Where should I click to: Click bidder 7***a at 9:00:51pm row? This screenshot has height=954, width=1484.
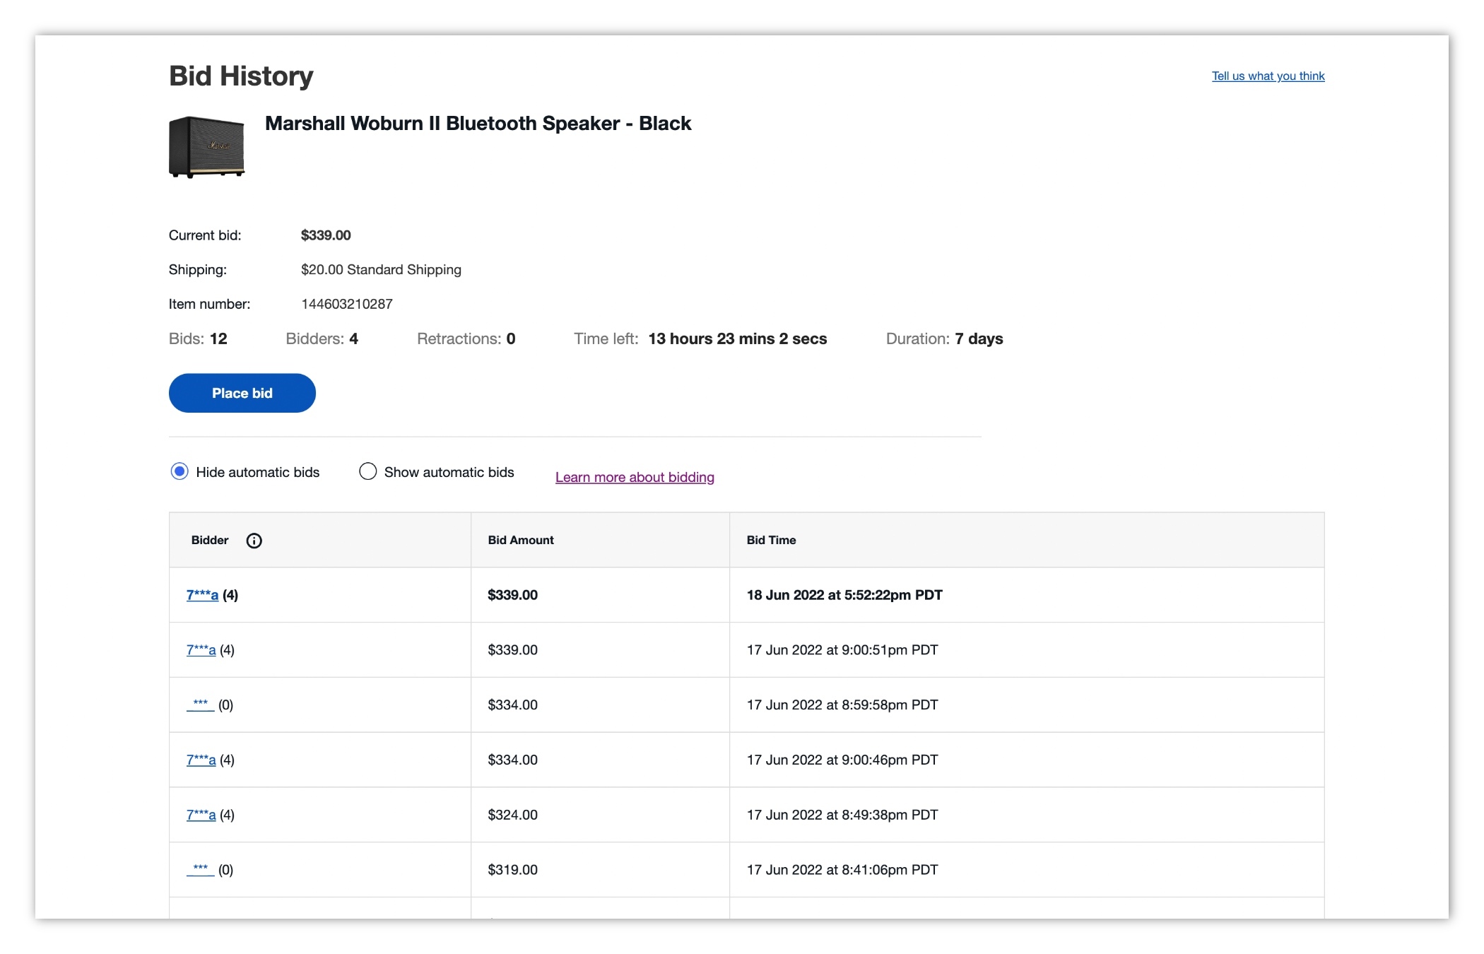(x=201, y=650)
